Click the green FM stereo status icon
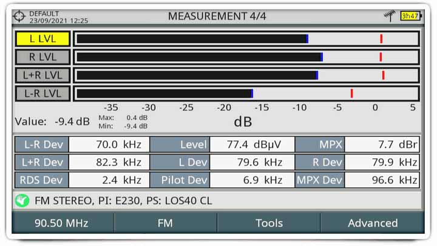Screen dimensions: 437x246 (22, 200)
